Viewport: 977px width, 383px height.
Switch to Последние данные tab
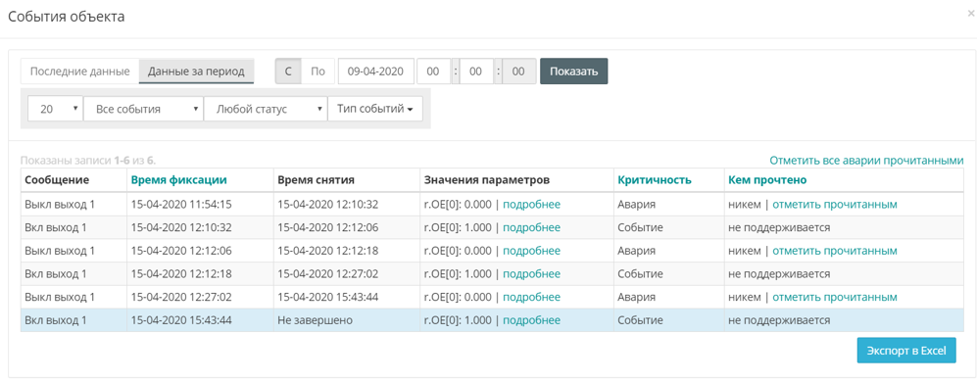pos(80,71)
